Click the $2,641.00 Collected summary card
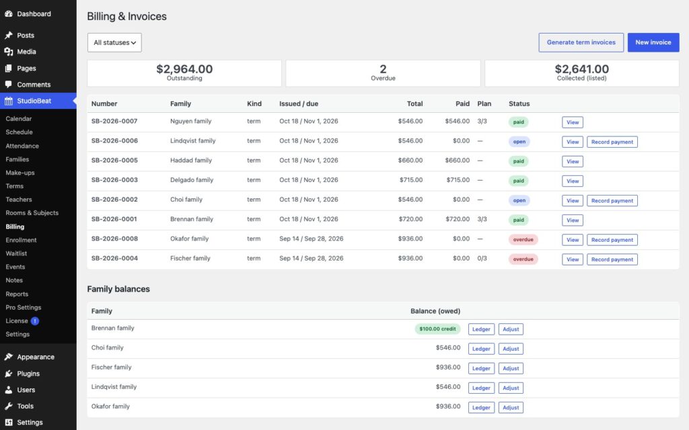Screen dimensions: 689x430 pyautogui.click(x=581, y=73)
